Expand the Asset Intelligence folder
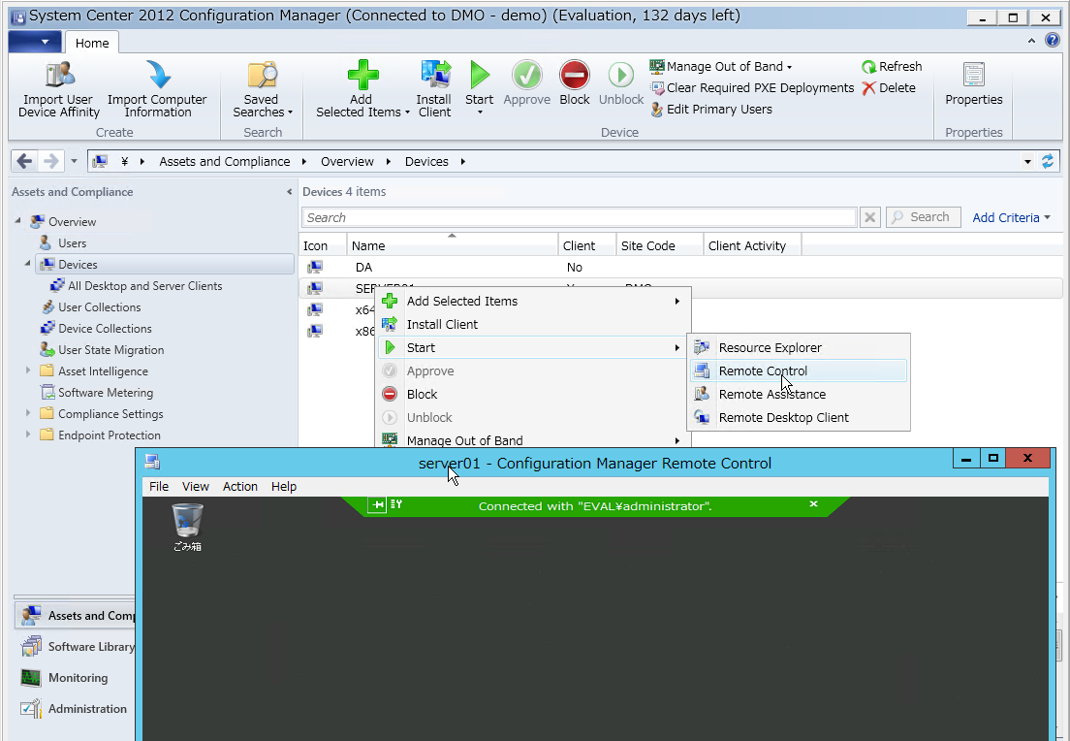Viewport: 1070px width, 741px height. pyautogui.click(x=28, y=370)
